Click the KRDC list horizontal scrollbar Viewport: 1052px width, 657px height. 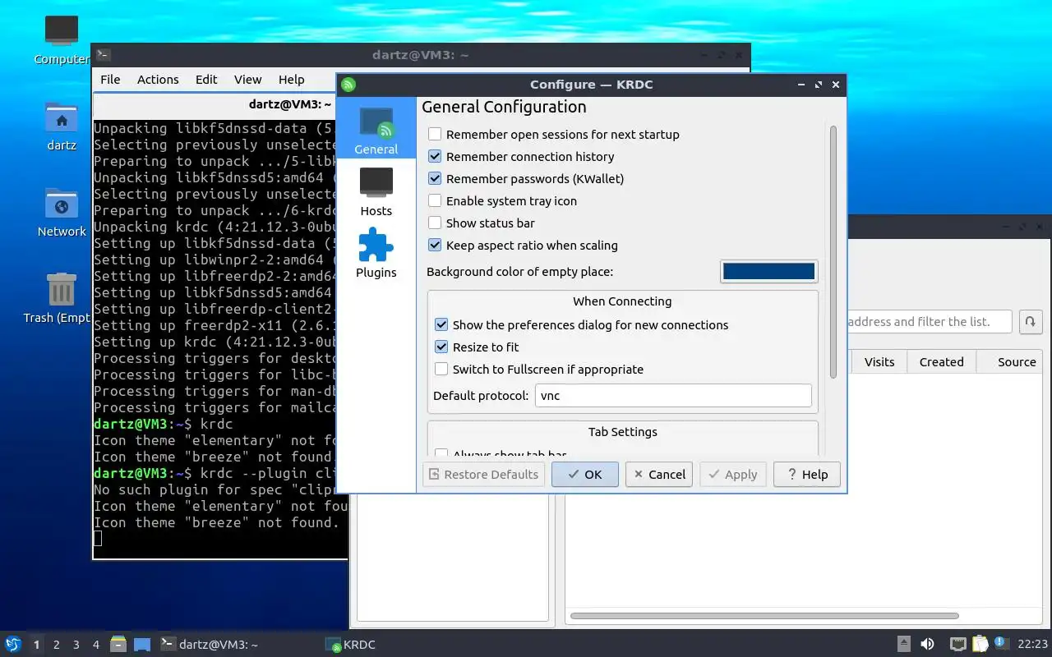(x=764, y=616)
